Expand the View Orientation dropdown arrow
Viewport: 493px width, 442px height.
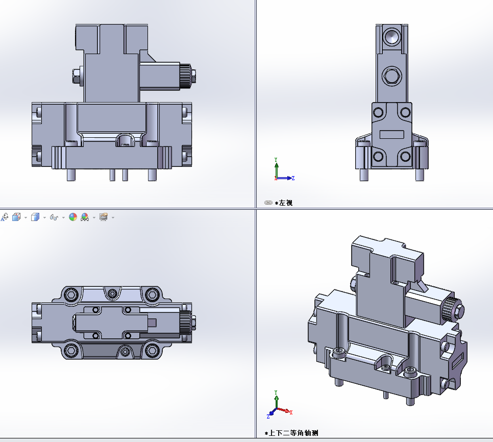26,217
